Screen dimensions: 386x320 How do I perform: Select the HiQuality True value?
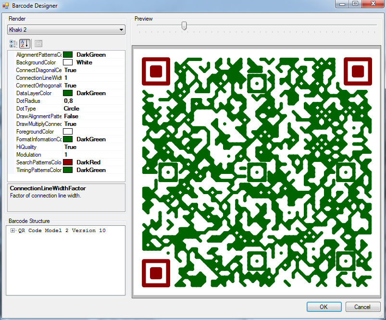[x=70, y=147]
